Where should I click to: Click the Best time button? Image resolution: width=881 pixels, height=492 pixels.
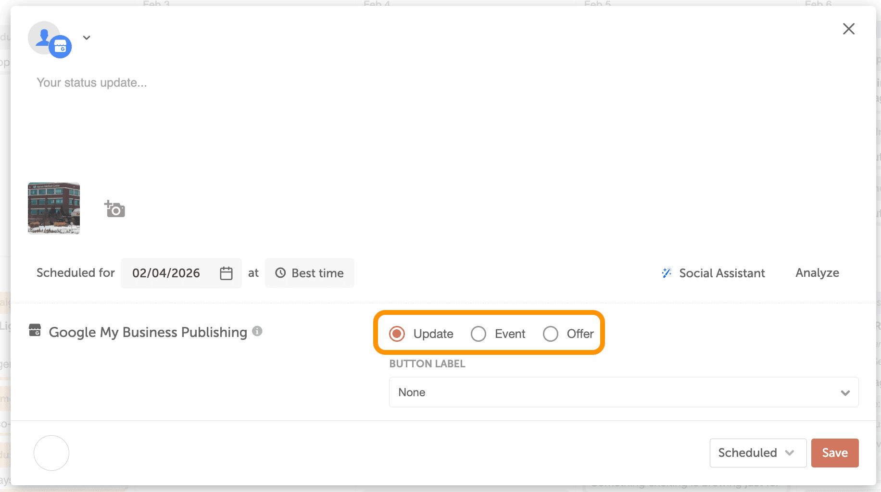(x=310, y=273)
